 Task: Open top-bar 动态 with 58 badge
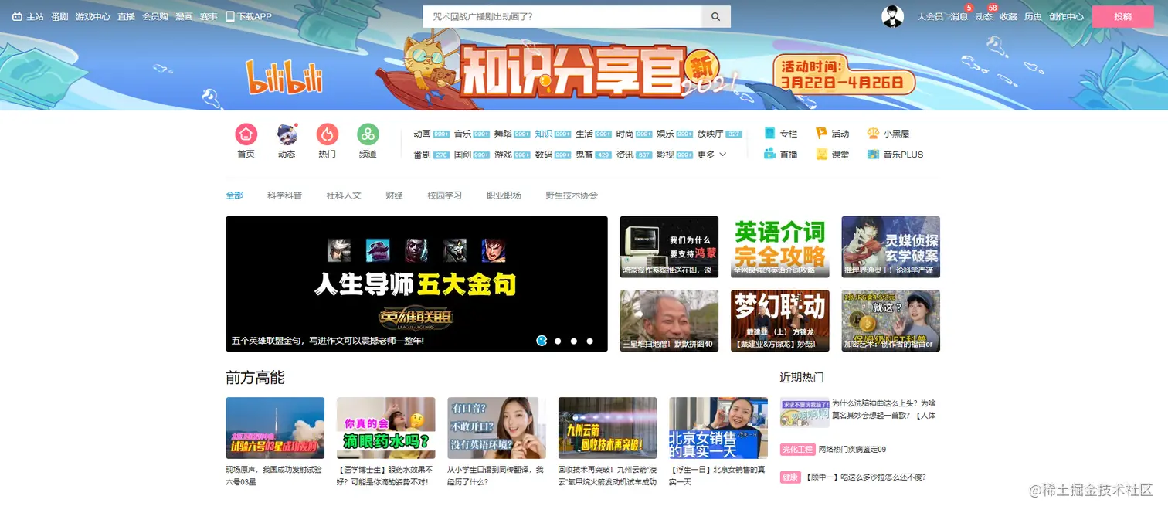coord(983,16)
